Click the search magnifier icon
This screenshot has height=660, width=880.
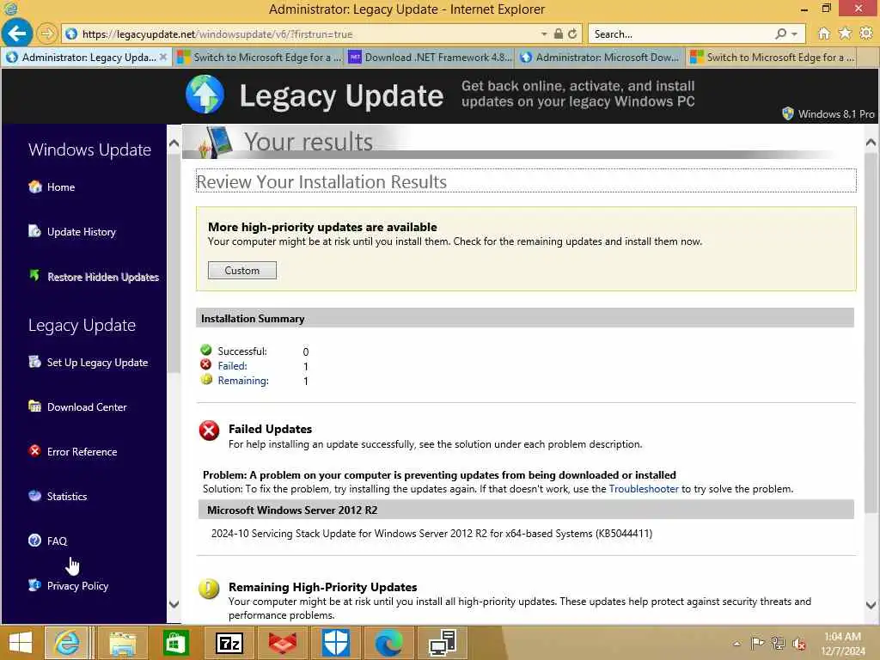(780, 34)
